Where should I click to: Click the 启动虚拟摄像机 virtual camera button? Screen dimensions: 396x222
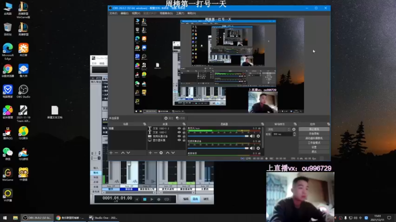tap(314, 138)
